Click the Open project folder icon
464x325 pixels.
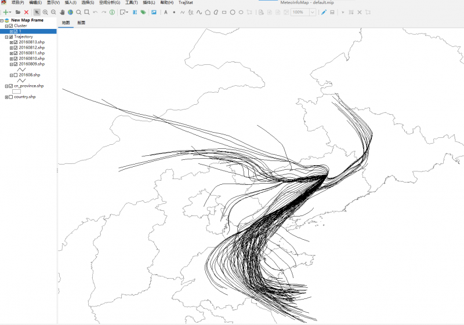pos(18,12)
